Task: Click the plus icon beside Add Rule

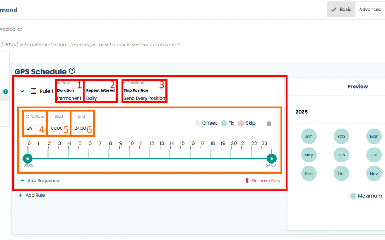Action: (20, 195)
